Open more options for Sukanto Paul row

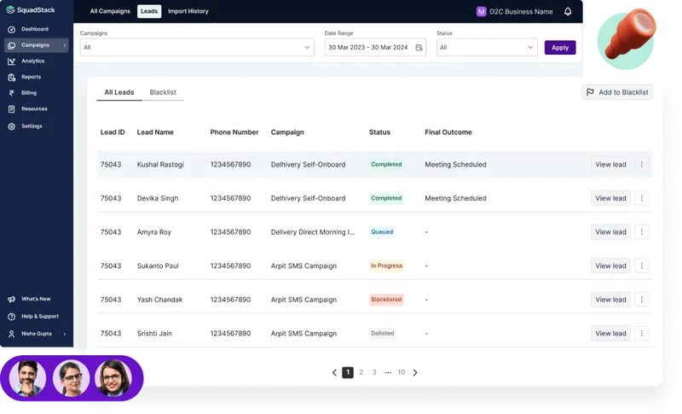pos(642,265)
